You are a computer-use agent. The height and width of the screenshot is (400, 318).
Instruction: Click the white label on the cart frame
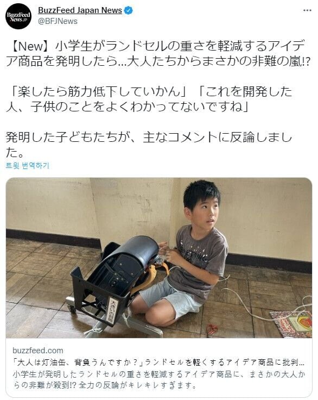point(113,310)
